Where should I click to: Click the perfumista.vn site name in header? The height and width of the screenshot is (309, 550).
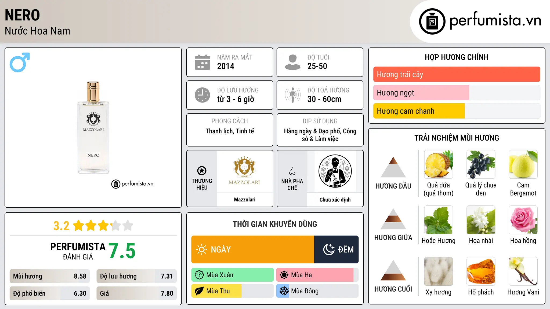(x=495, y=20)
